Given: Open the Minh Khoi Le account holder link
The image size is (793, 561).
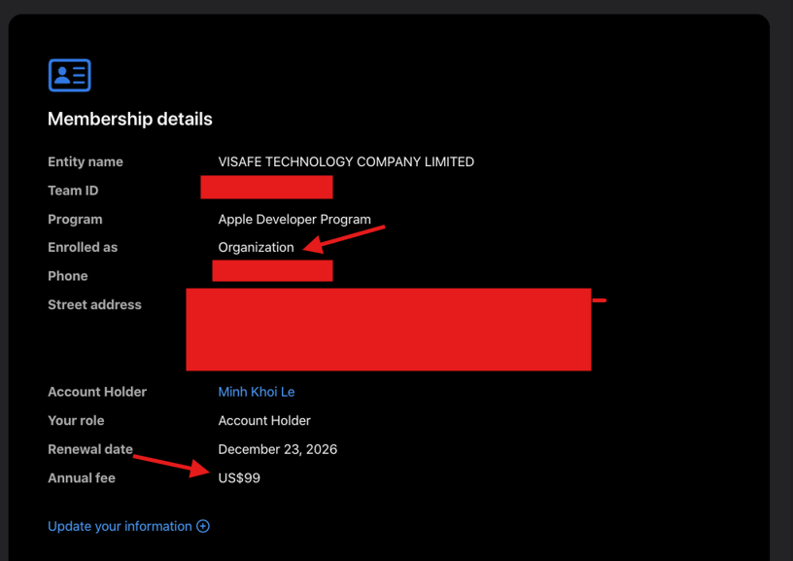Looking at the screenshot, I should click(256, 392).
